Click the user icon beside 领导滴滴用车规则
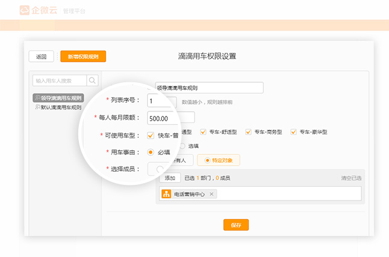This screenshot has width=389, height=257. pos(38,98)
